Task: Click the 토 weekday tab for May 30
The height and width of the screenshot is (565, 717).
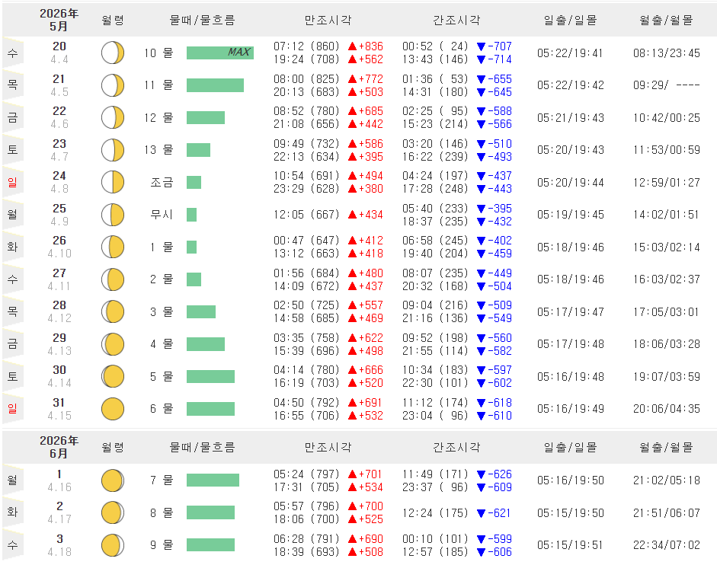Action: pyautogui.click(x=12, y=376)
